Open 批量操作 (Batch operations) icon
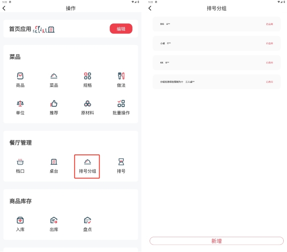The image size is (287, 252). pos(121,103)
